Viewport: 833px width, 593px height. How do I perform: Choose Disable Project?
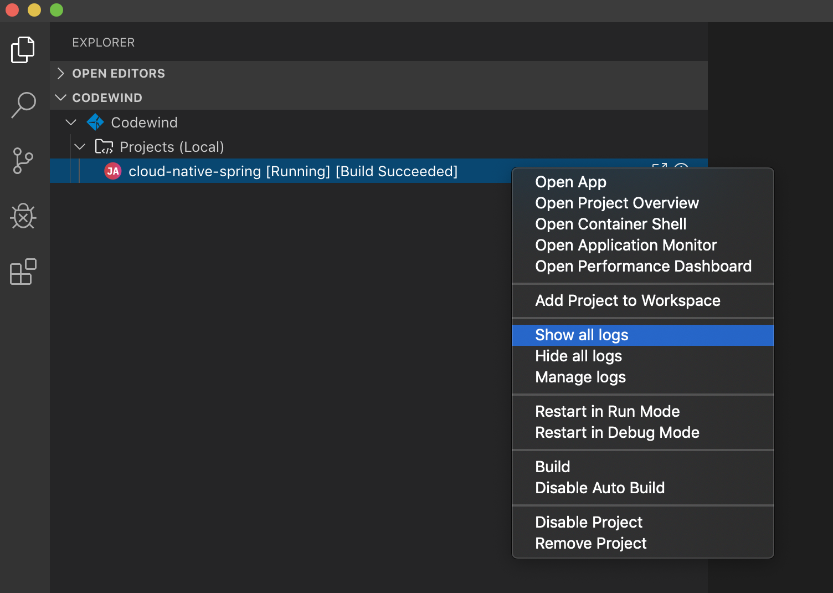(x=642, y=522)
